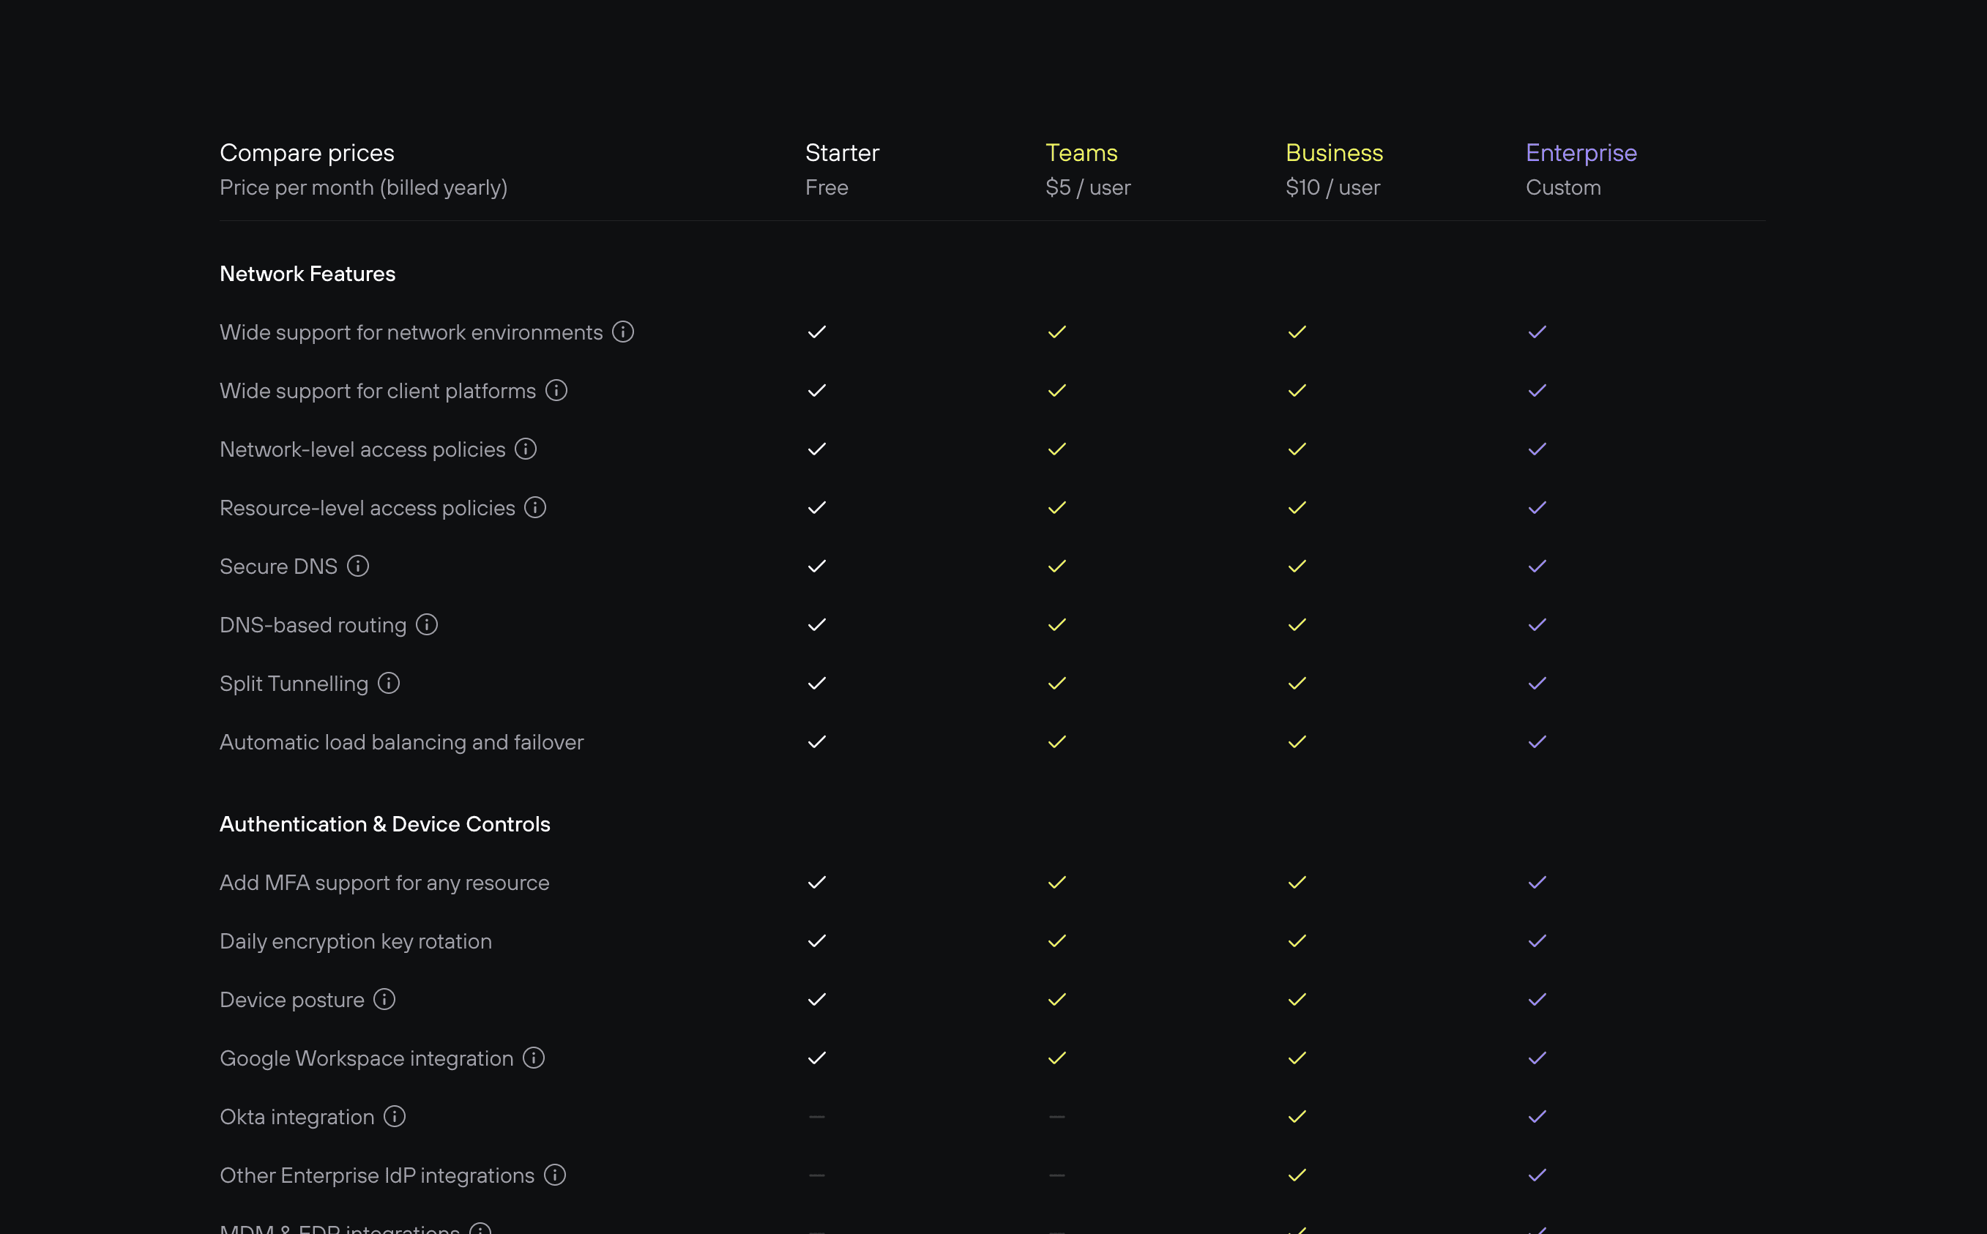
Task: Click Starter dash for Okta integration
Action: coord(816,1116)
